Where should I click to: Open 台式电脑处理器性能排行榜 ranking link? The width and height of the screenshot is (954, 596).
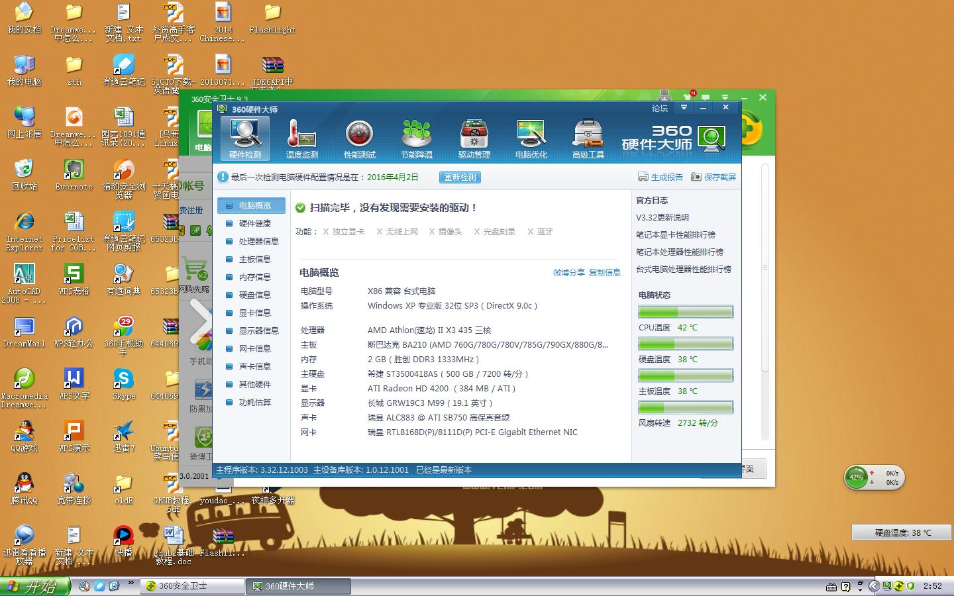pos(684,269)
